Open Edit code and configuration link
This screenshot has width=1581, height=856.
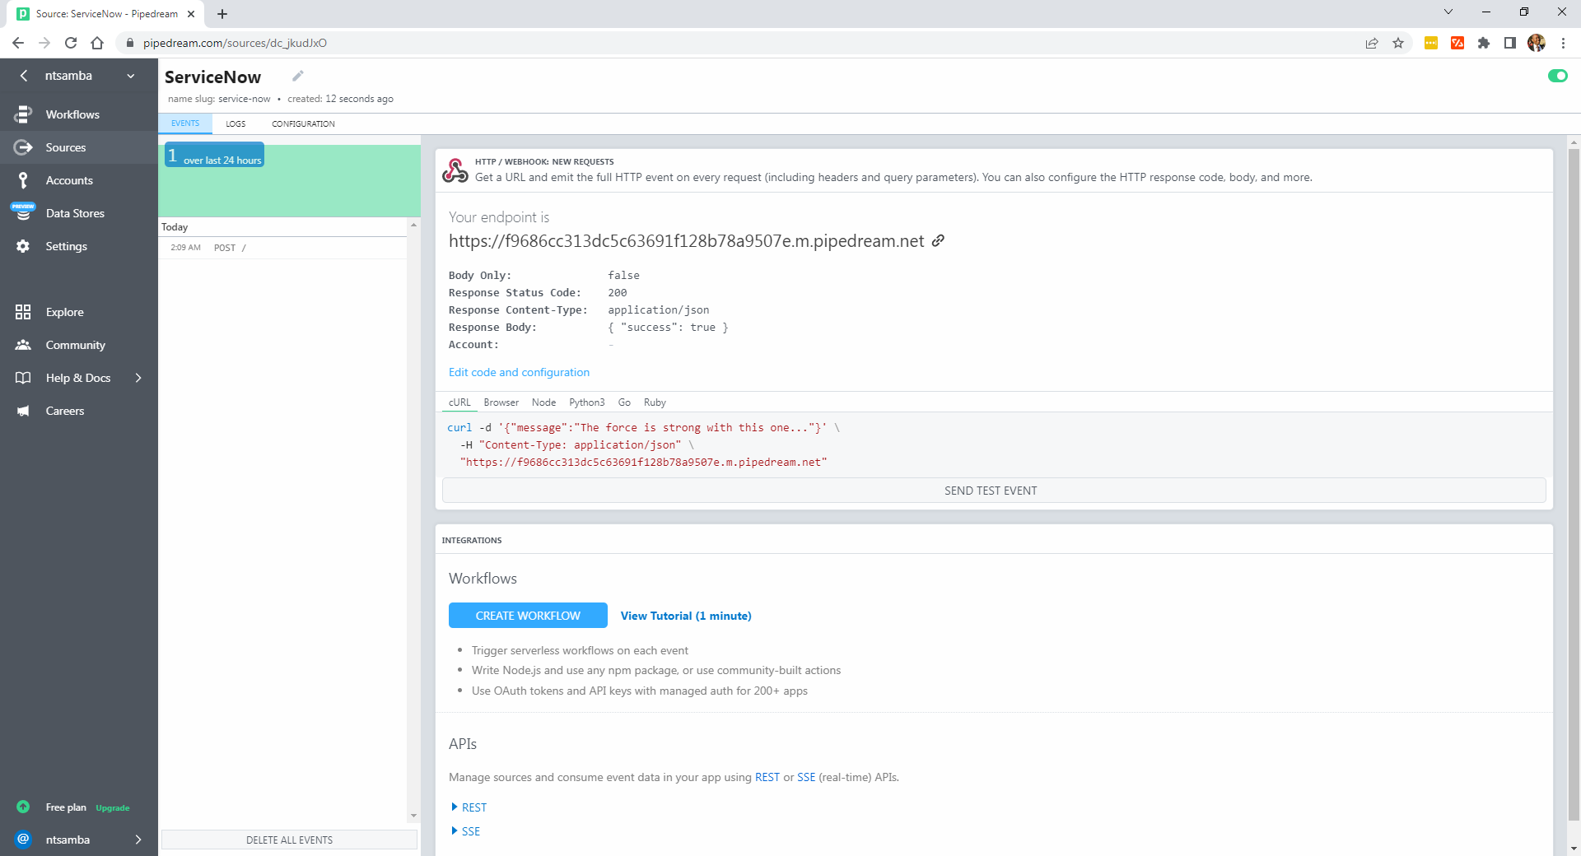pyautogui.click(x=519, y=372)
